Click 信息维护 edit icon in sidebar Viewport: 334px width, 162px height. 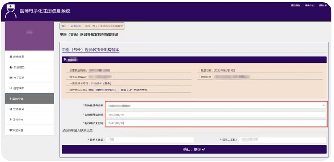pos(11,88)
